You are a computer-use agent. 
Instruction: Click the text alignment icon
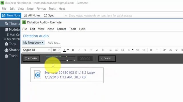tap(129, 50)
